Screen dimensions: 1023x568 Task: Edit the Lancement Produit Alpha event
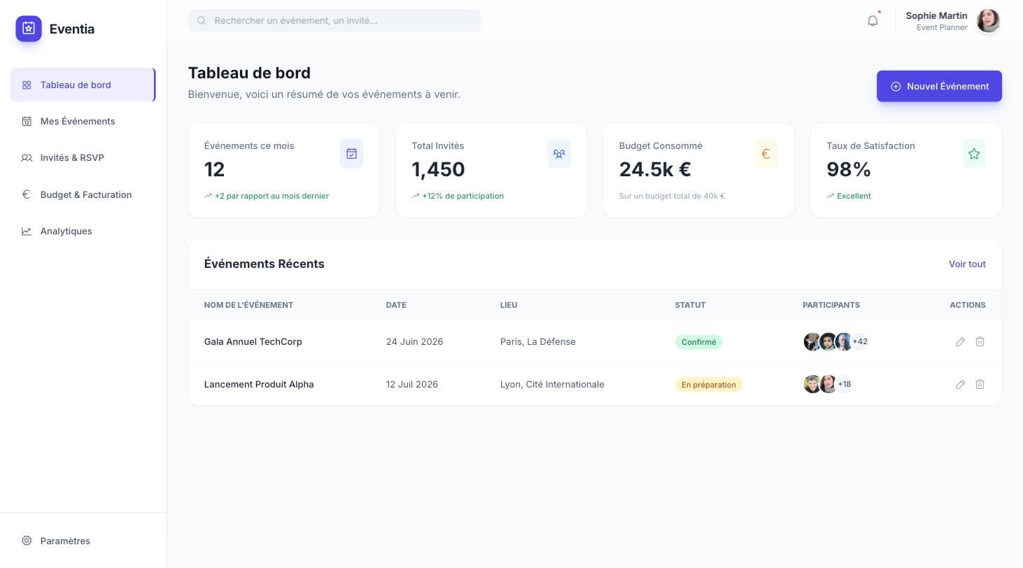click(960, 385)
